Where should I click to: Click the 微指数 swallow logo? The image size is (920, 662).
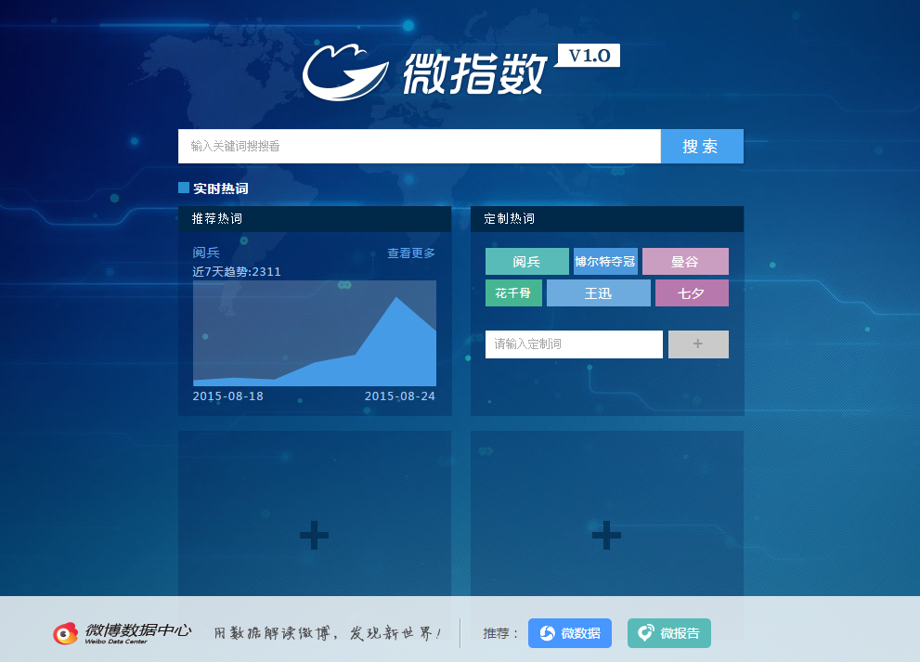click(x=345, y=71)
